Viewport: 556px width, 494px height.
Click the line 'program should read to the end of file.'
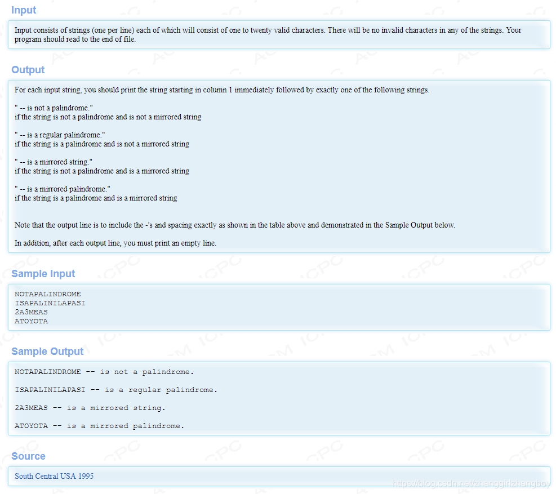point(75,39)
